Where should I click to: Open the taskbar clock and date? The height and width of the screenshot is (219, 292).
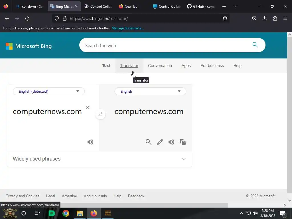[267, 213]
